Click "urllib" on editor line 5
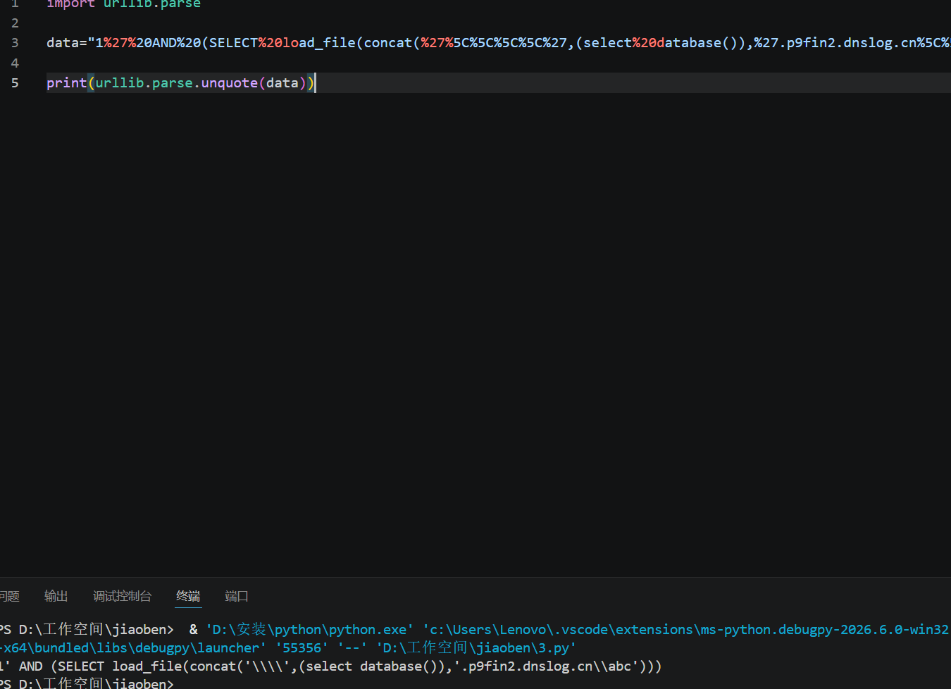 (120, 83)
